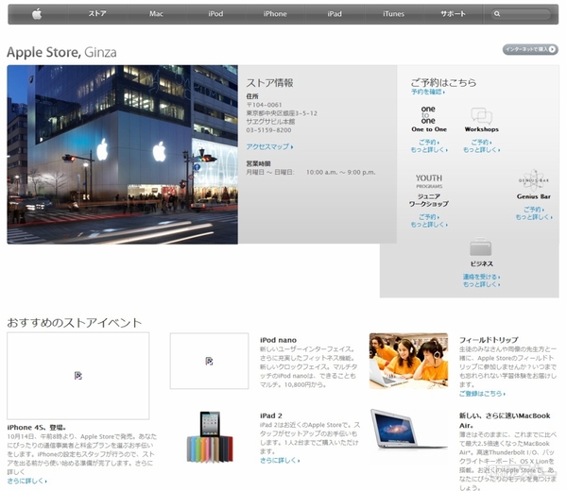Screen dimensions: 567x491
Task: Click the 新しい、さらに速いMacBook Air heading
Action: [505, 420]
